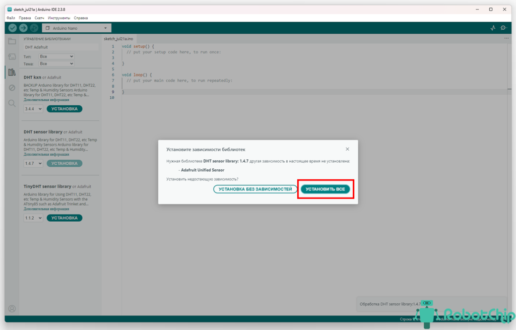The height and width of the screenshot is (330, 516).
Task: Click the put your main code comment
Action: pyautogui.click(x=179, y=80)
